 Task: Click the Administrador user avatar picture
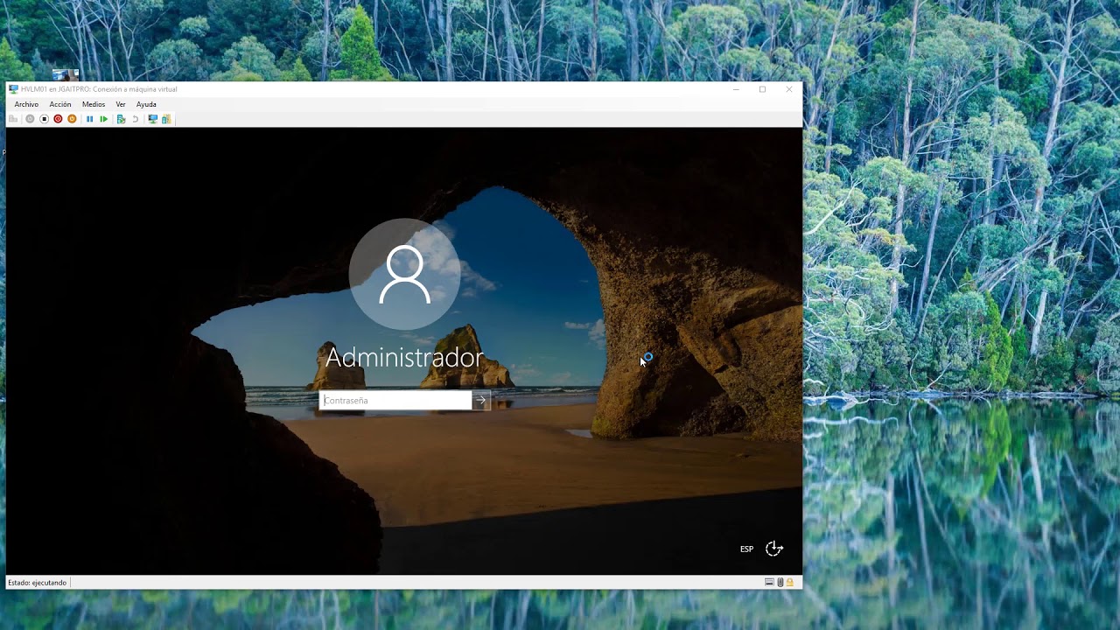tap(404, 274)
